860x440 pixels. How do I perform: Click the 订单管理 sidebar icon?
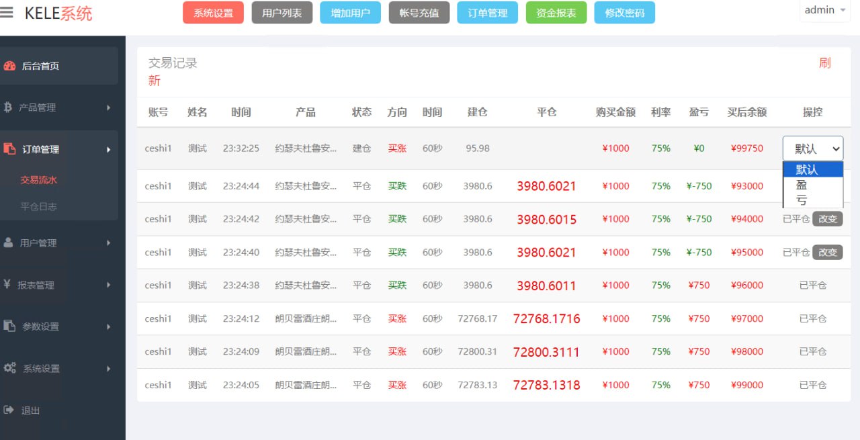pyautogui.click(x=9, y=149)
